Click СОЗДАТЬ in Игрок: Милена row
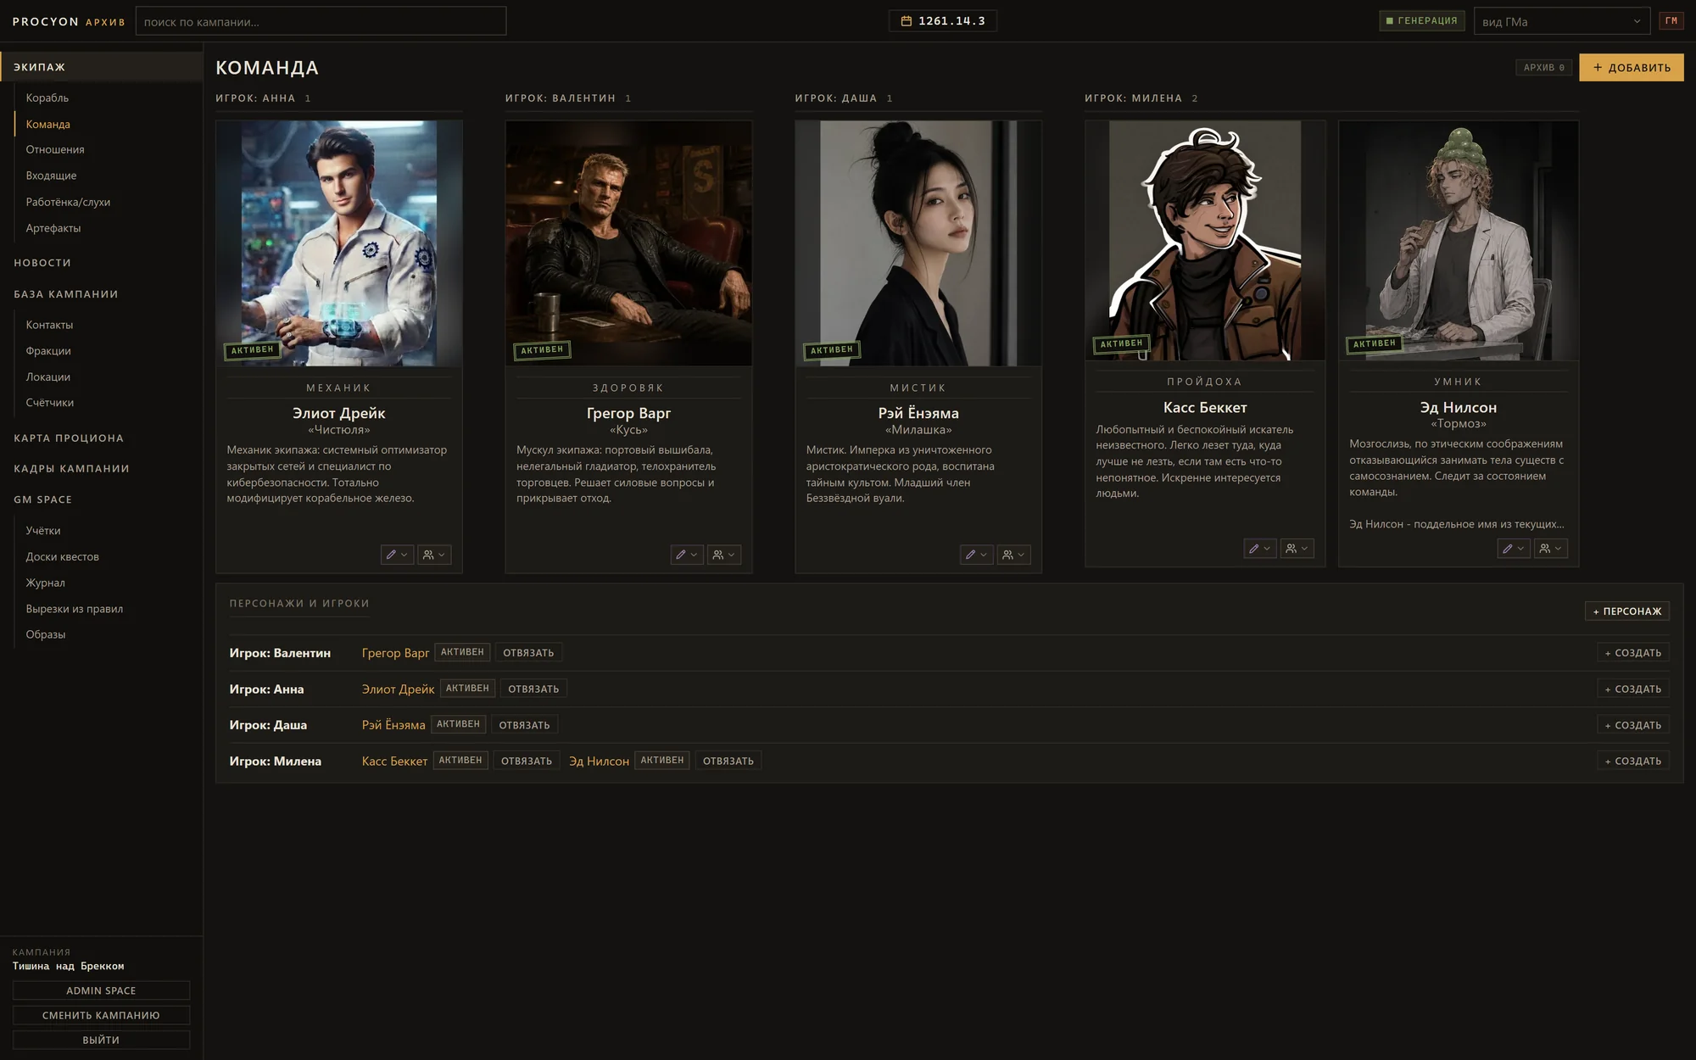1696x1060 pixels. click(x=1632, y=762)
